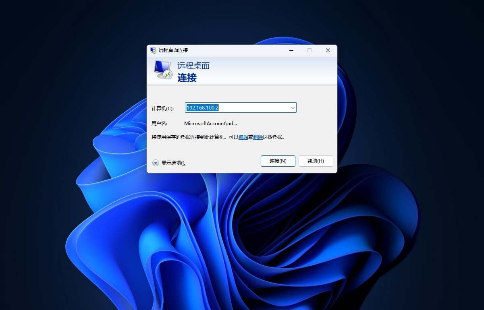Click the bold 连接 banner heading
The height and width of the screenshot is (310, 484).
(x=187, y=77)
